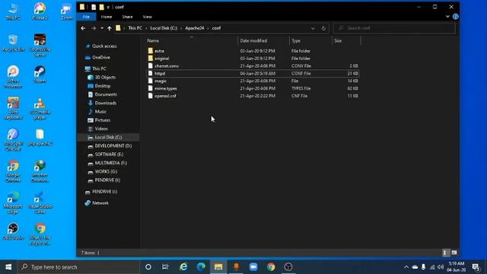This screenshot has width=487, height=274.
Task: Open Task View on taskbar
Action: [165, 267]
